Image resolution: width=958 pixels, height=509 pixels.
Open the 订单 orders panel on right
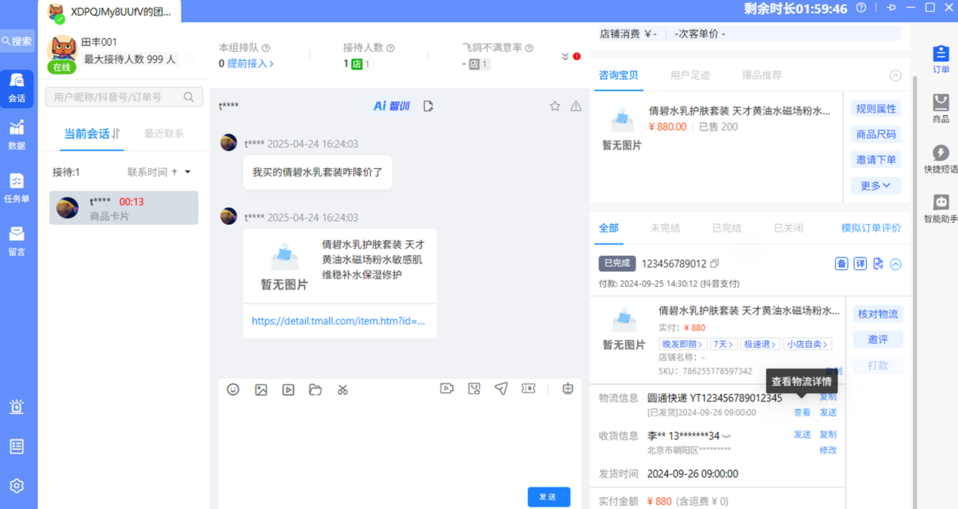click(x=940, y=59)
